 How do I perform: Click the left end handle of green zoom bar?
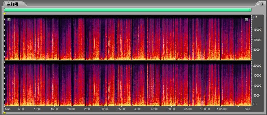click(5, 10)
